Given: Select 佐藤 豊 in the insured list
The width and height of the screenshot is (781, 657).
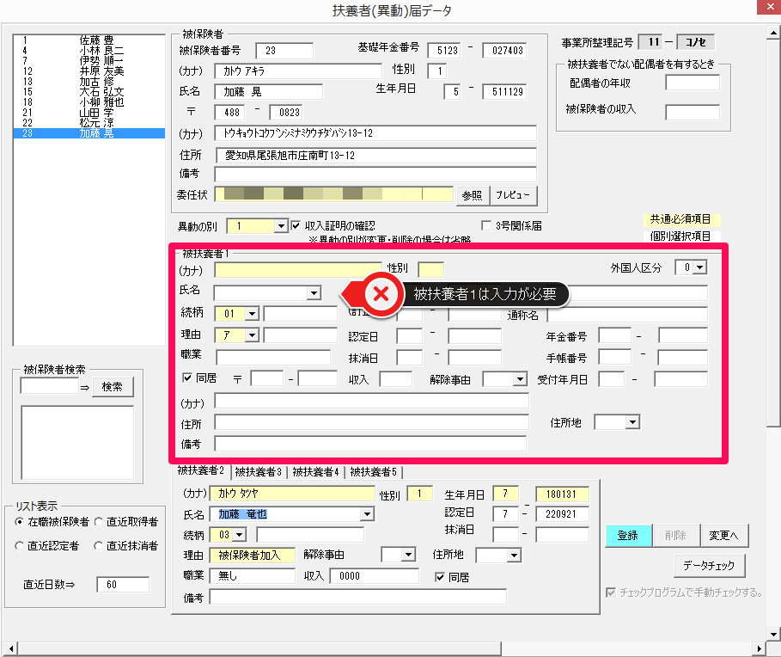Looking at the screenshot, I should [x=89, y=40].
